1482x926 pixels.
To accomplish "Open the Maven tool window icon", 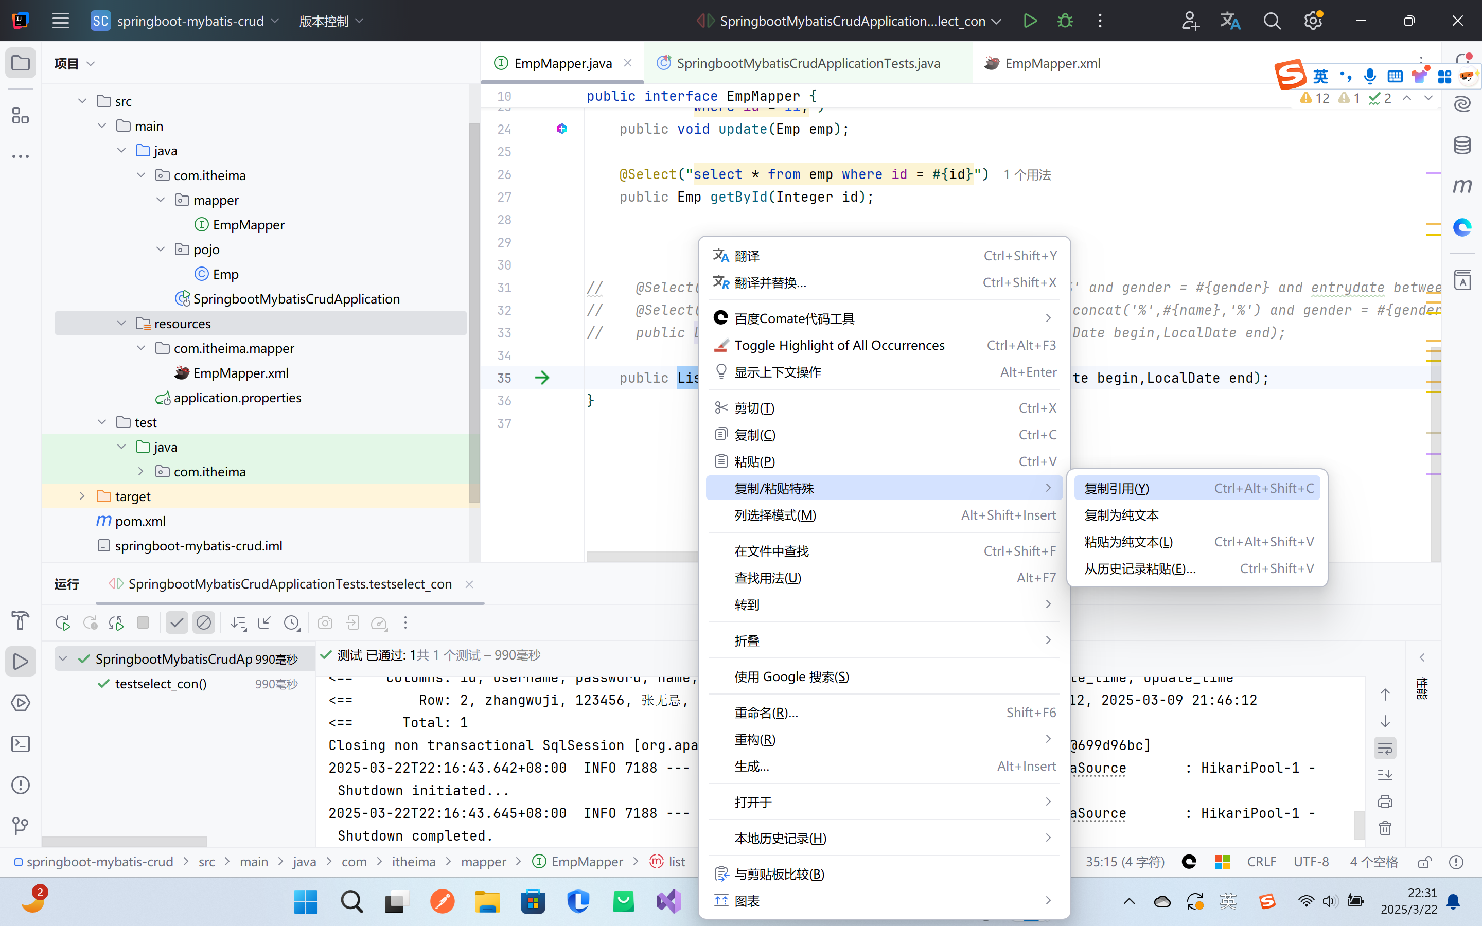I will click(1462, 186).
